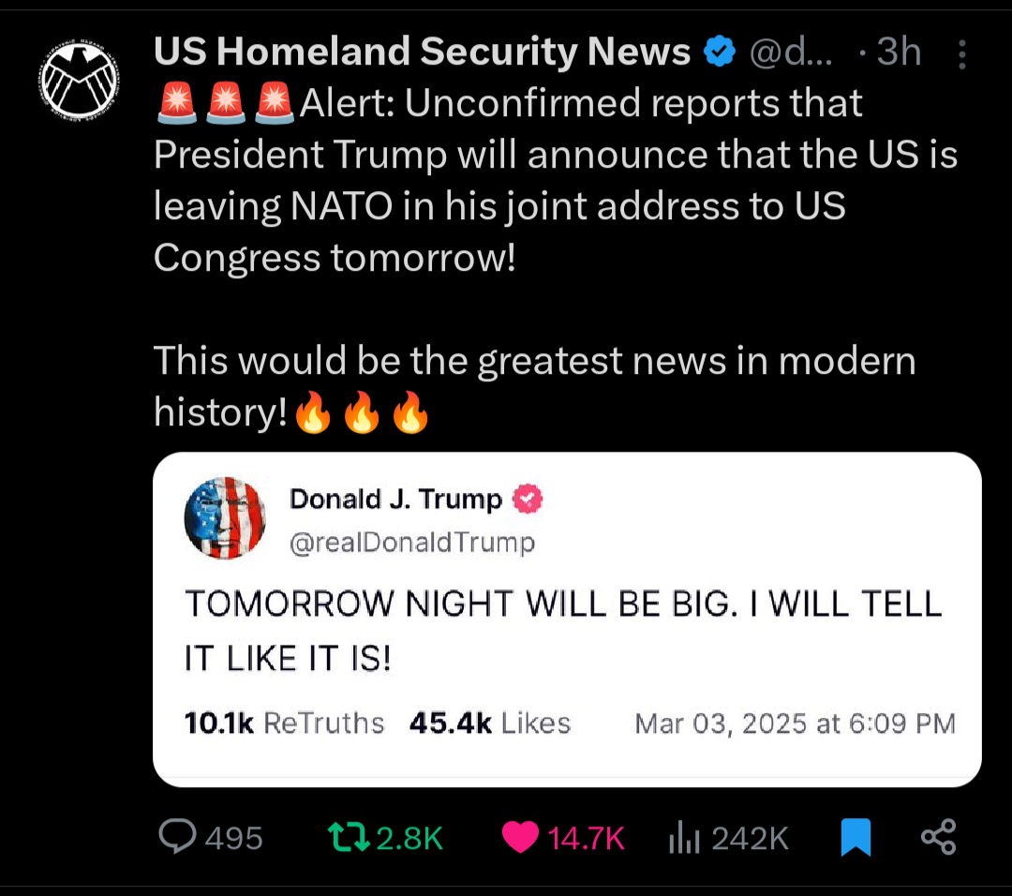
Task: Open the reply comment icon
Action: coord(178,836)
